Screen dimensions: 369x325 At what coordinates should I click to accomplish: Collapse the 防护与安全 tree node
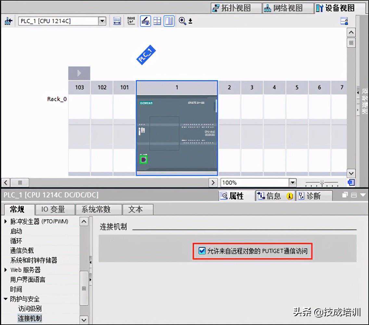tap(6, 299)
